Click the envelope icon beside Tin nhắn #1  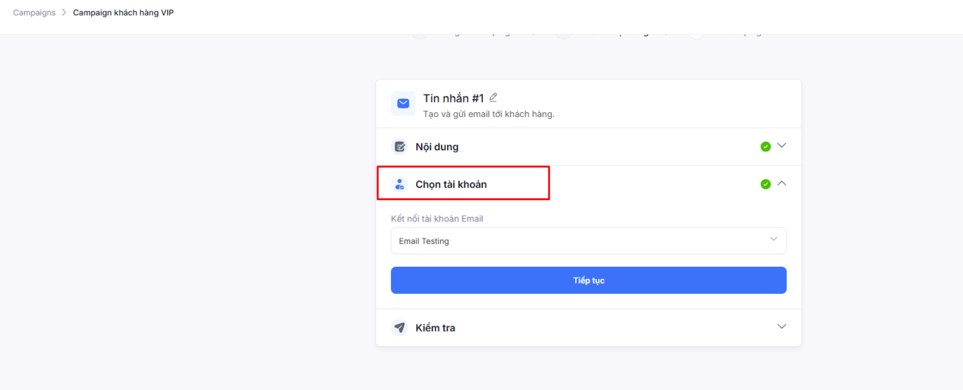(x=403, y=104)
